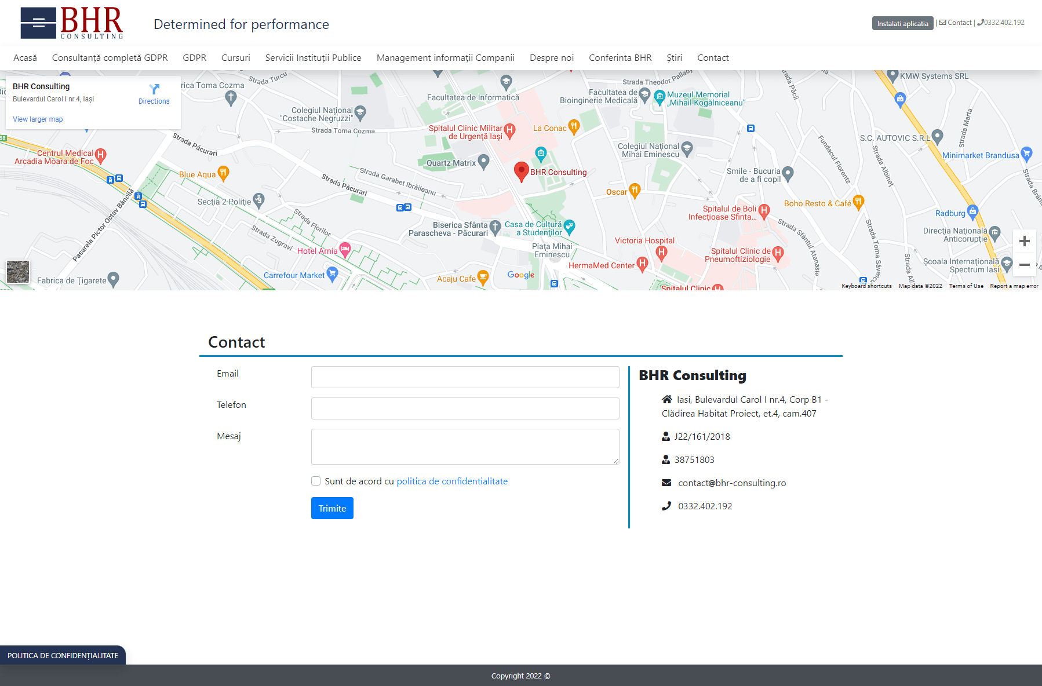Zoom in the map with plus button
This screenshot has height=686, width=1042.
point(1025,241)
